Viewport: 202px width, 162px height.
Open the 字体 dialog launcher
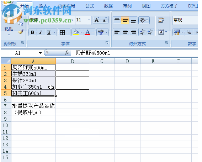107,43
